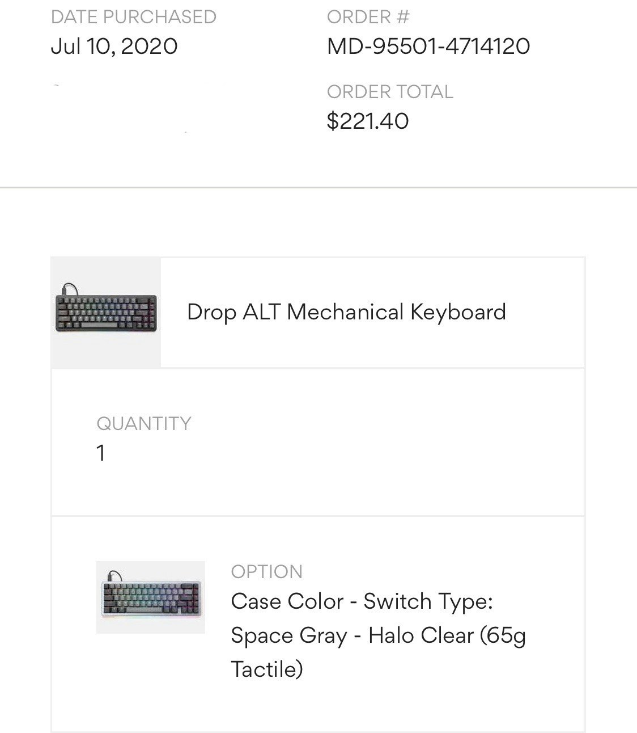This screenshot has height=733, width=637.
Task: Click the $221.40 order total amount
Action: pyautogui.click(x=368, y=121)
